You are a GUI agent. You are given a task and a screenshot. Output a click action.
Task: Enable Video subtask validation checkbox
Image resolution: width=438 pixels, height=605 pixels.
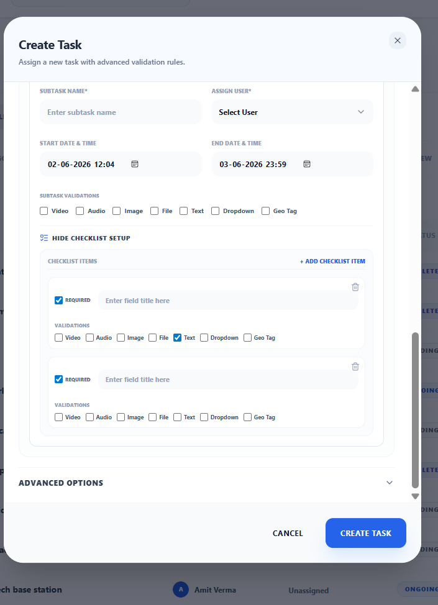coord(44,211)
